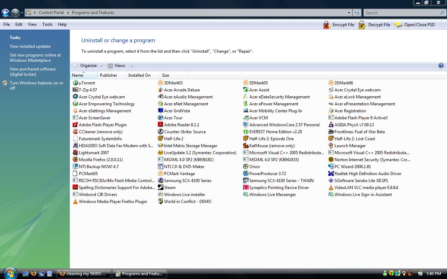Viewport: 447px width, 279px height.
Task: Click the Encrypt File toolbar icon
Action: [x=327, y=25]
